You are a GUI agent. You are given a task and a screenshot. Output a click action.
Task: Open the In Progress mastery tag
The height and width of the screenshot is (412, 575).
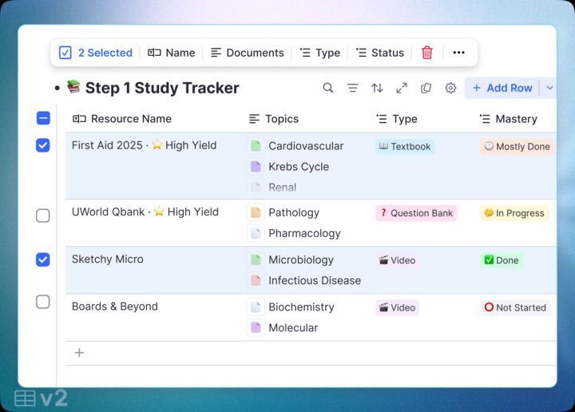pyautogui.click(x=514, y=213)
